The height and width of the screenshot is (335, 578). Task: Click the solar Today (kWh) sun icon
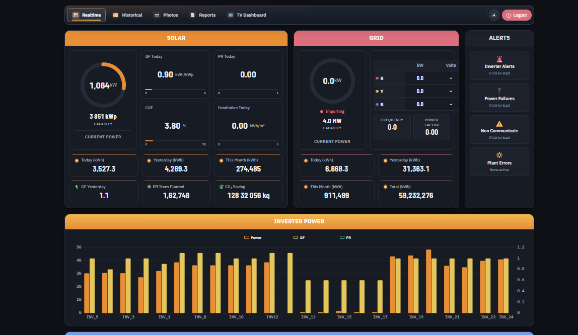[77, 160]
